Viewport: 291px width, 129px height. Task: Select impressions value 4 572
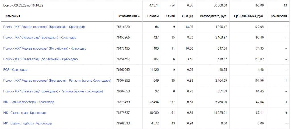155,123
